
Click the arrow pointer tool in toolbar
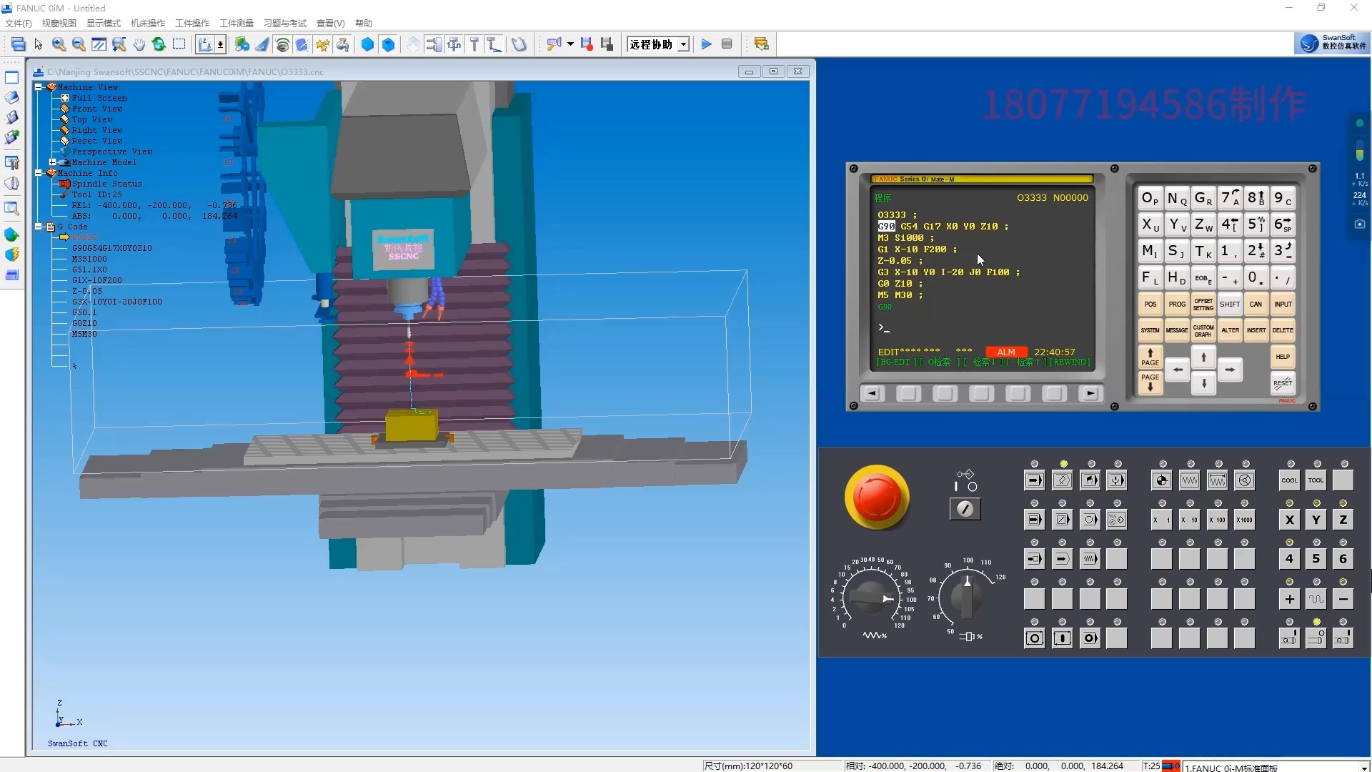pos(39,44)
